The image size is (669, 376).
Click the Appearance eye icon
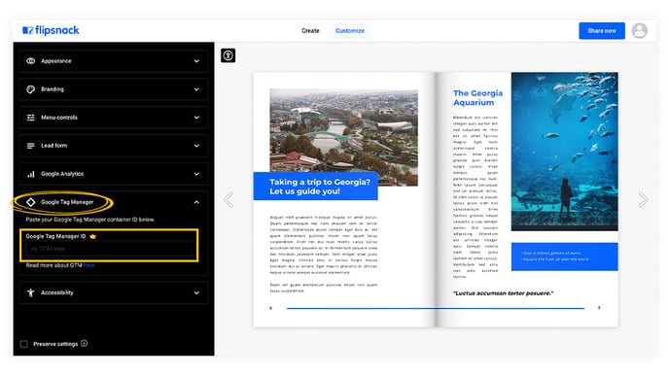click(x=31, y=61)
